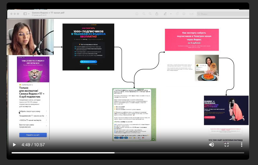Open the markup toolbar circle icon
Image resolution: width=258 pixels, height=165 pixels.
184,14
